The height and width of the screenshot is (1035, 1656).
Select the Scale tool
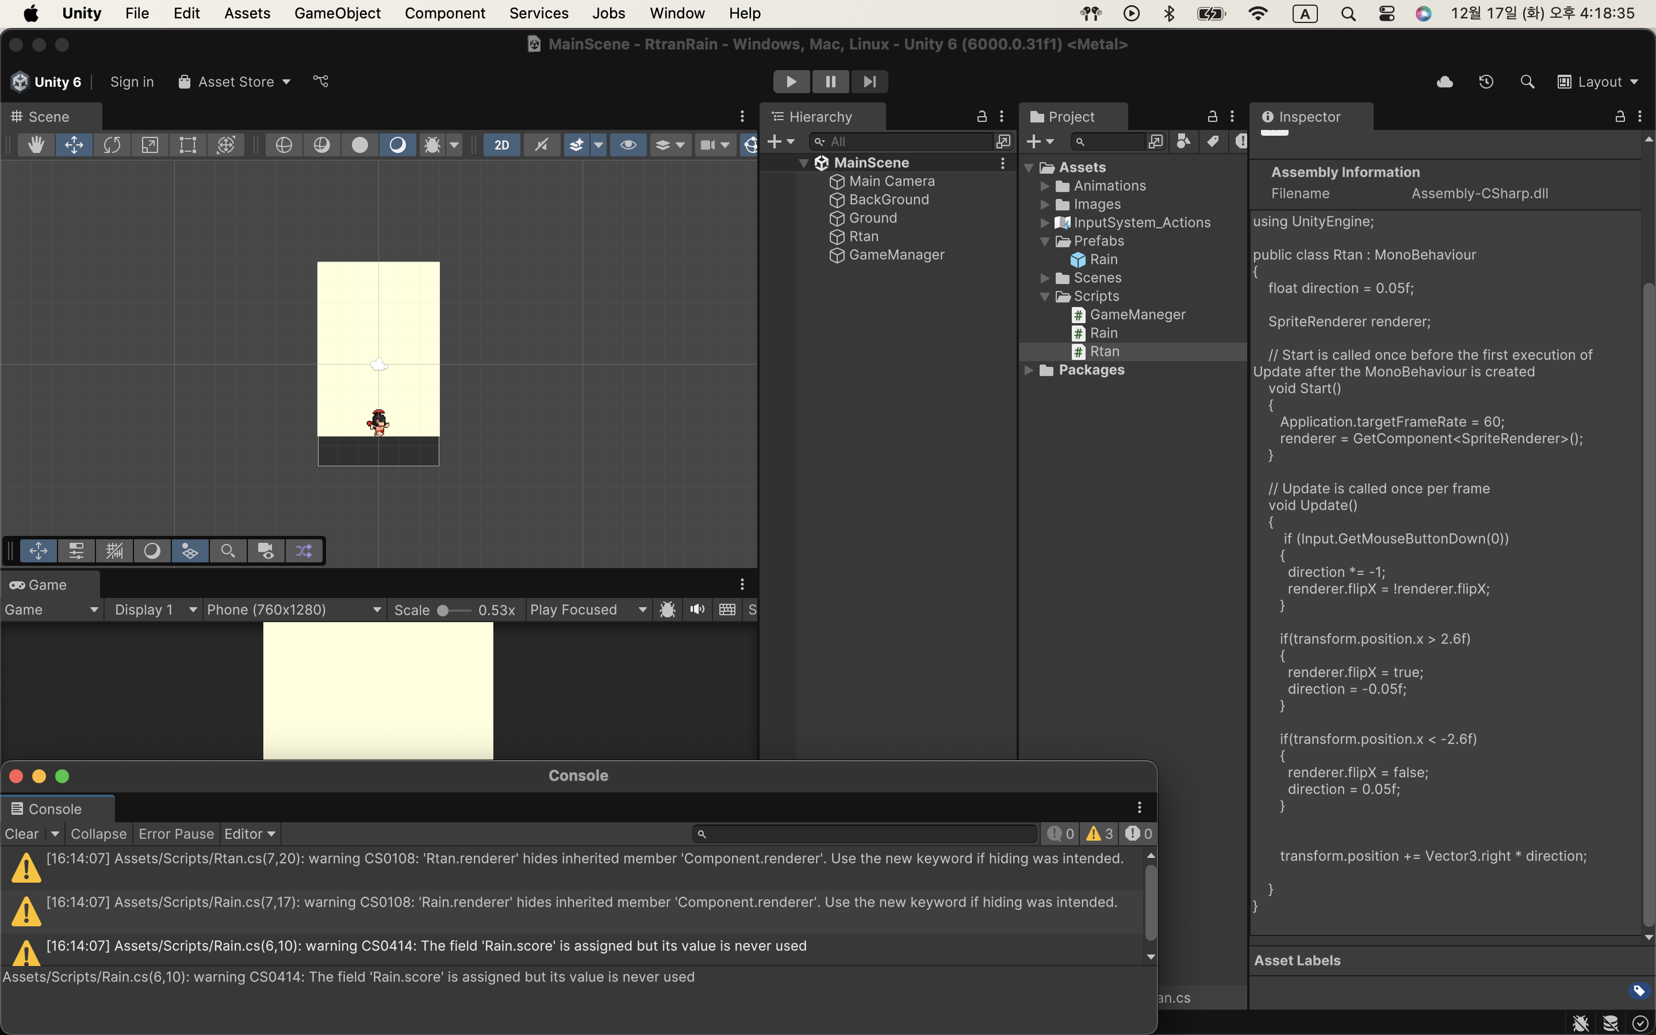[150, 144]
